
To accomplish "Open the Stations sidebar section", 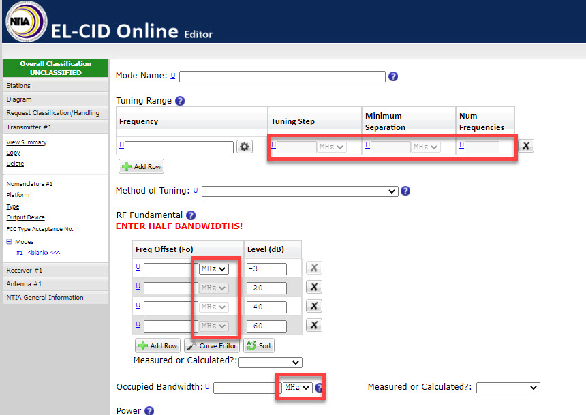I will click(56, 86).
